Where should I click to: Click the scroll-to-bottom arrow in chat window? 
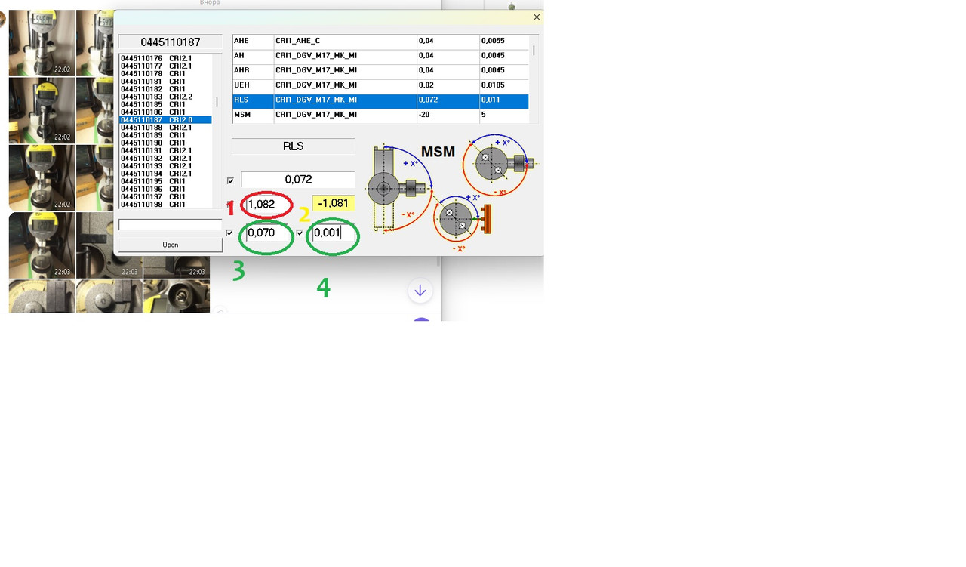420,291
